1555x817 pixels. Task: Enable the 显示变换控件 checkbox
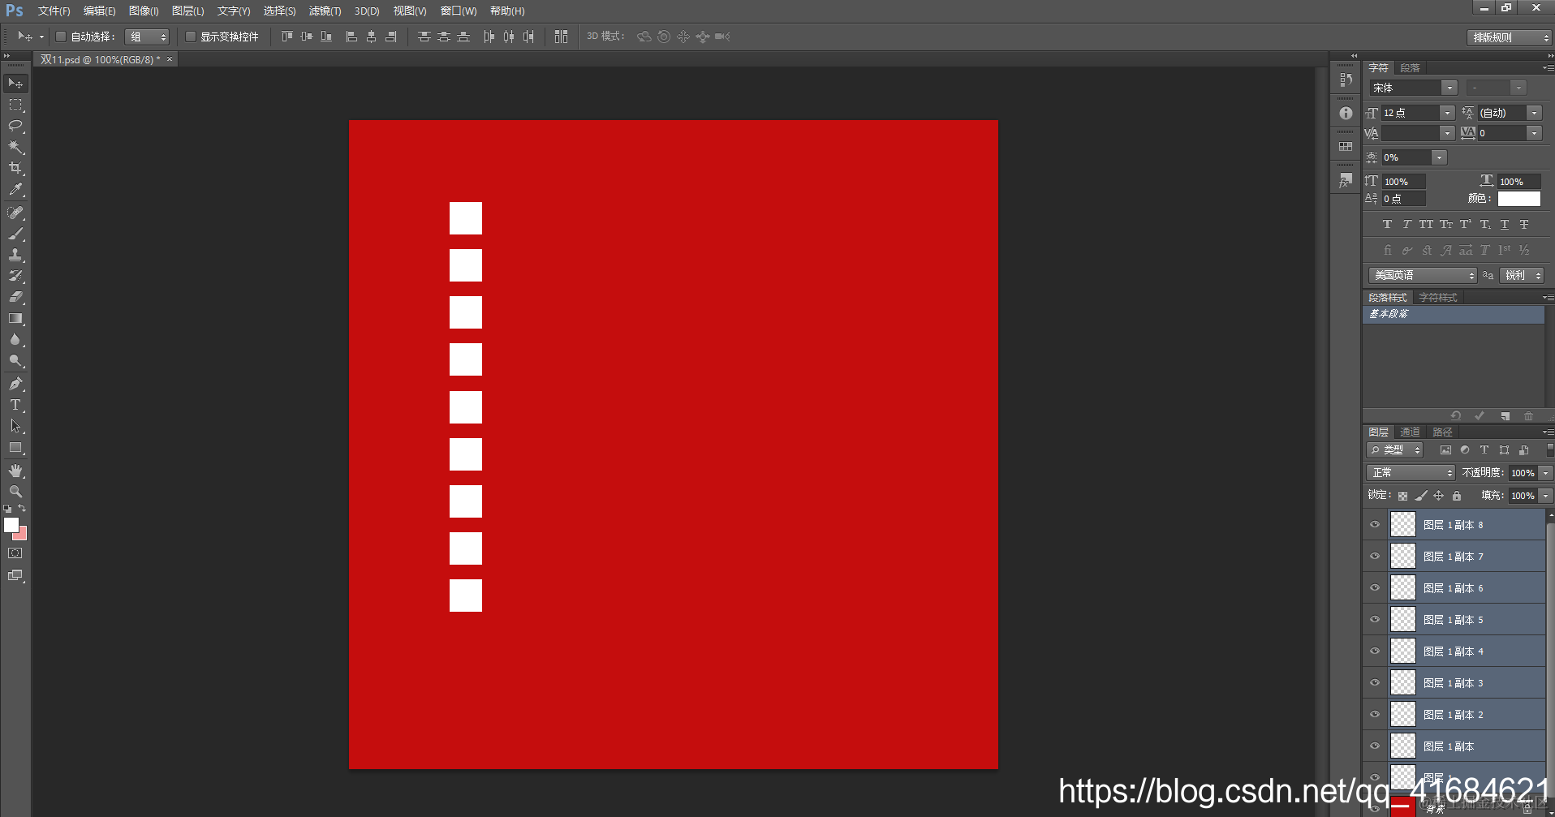point(190,37)
